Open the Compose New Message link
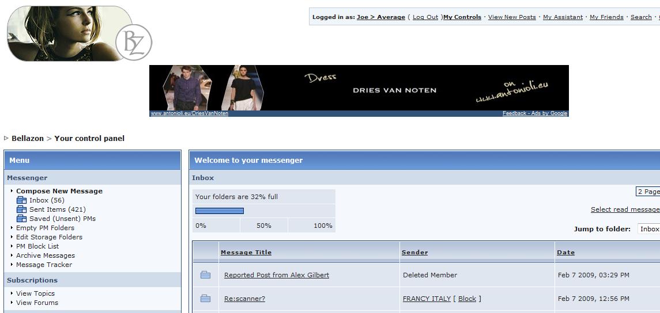 tap(59, 191)
